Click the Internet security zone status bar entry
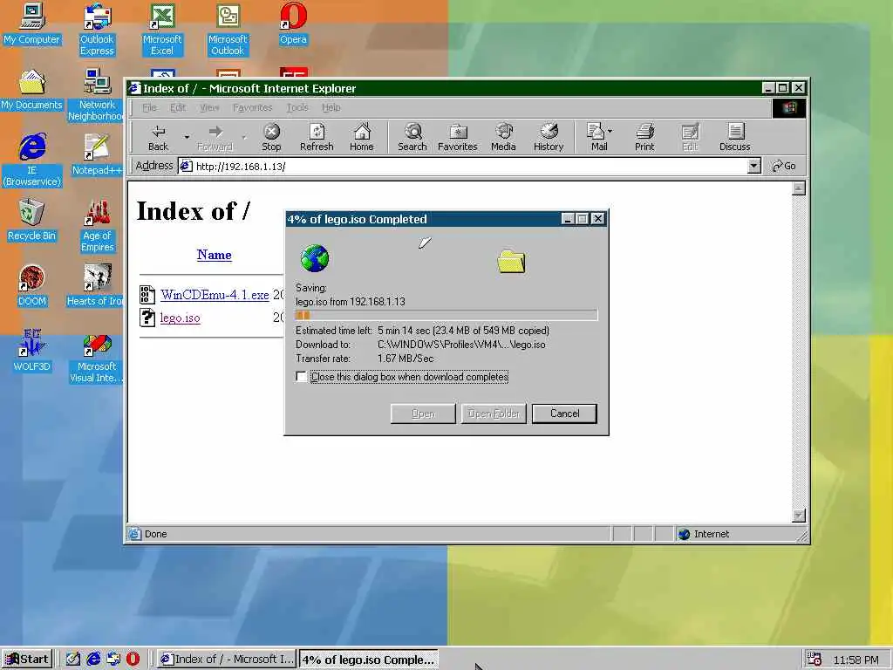 tap(705, 534)
